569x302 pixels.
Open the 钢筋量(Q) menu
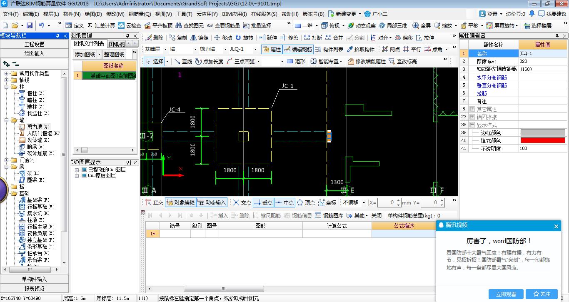tap(140, 14)
